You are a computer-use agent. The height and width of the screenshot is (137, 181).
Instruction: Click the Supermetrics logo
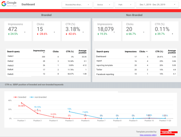tap(169, 132)
